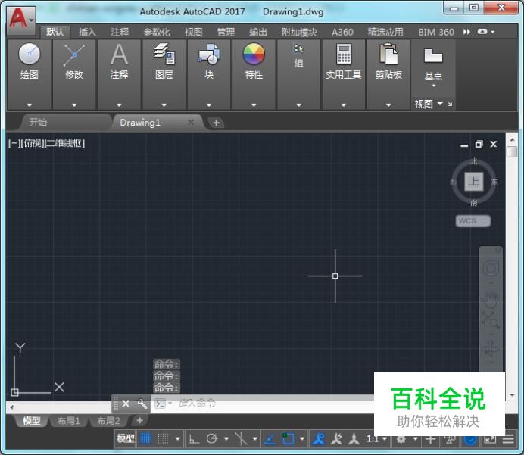Switch to the 布局1 layout tab
Screen dimensions: 524x455
tap(68, 421)
